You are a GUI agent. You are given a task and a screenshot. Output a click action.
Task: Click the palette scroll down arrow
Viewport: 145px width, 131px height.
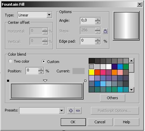(x=132, y=89)
